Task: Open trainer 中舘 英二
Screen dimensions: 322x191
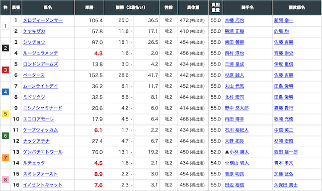Action: pyautogui.click(x=284, y=130)
